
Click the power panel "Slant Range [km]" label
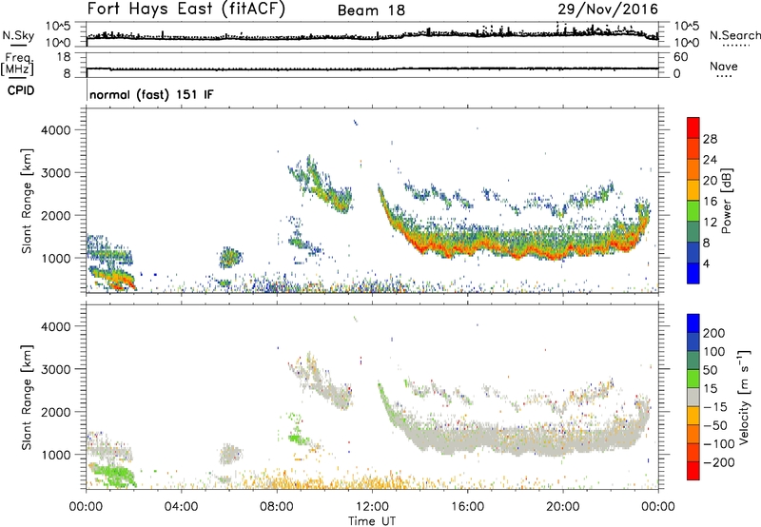[27, 201]
